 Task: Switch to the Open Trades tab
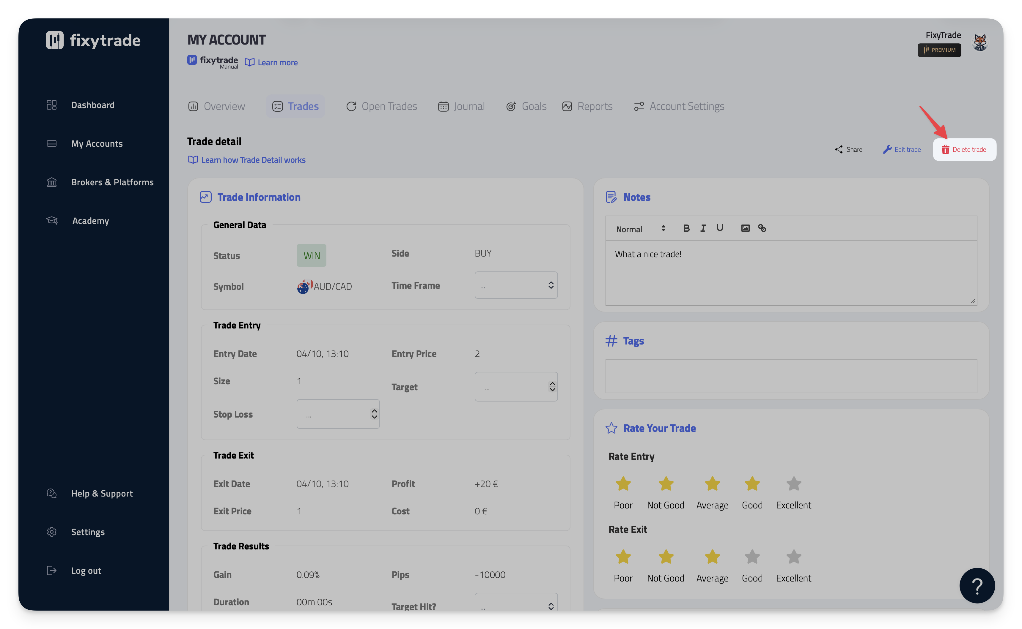point(381,107)
